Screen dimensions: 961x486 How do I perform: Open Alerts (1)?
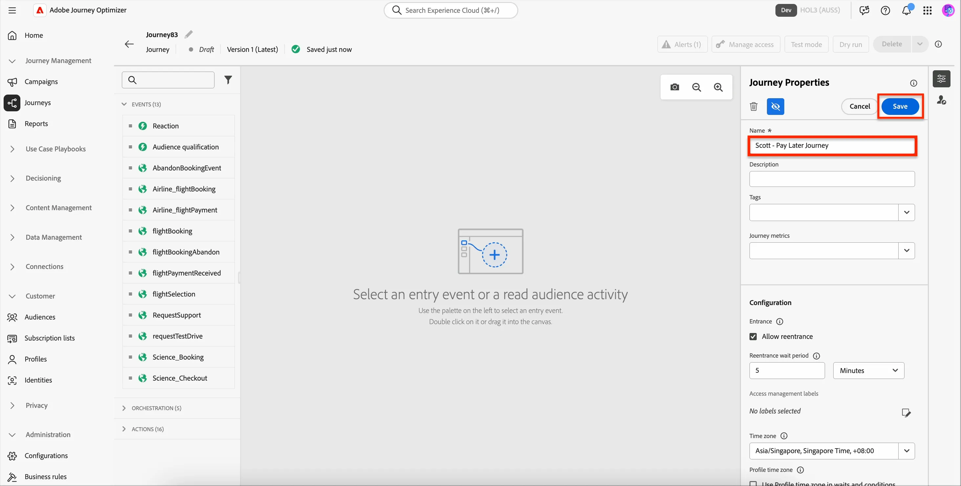[682, 44]
